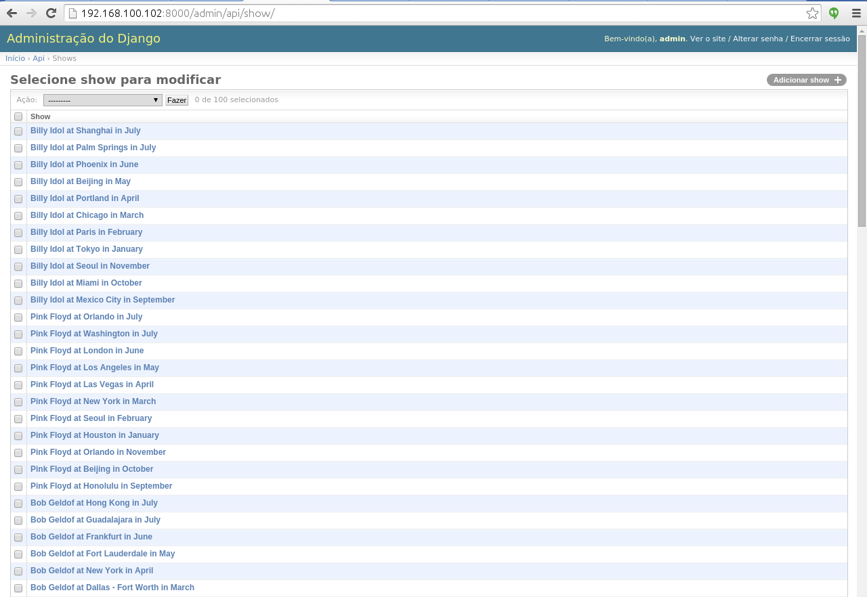Click Ver o site link

708,39
